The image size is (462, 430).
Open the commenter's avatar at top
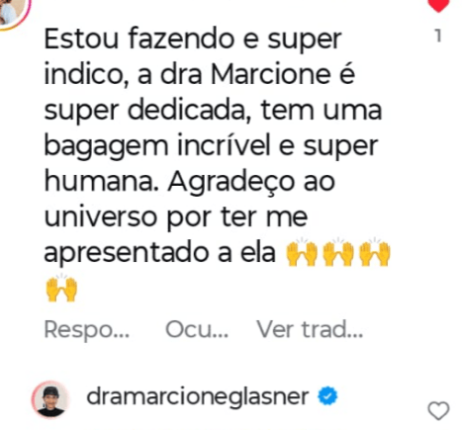pos(13,13)
